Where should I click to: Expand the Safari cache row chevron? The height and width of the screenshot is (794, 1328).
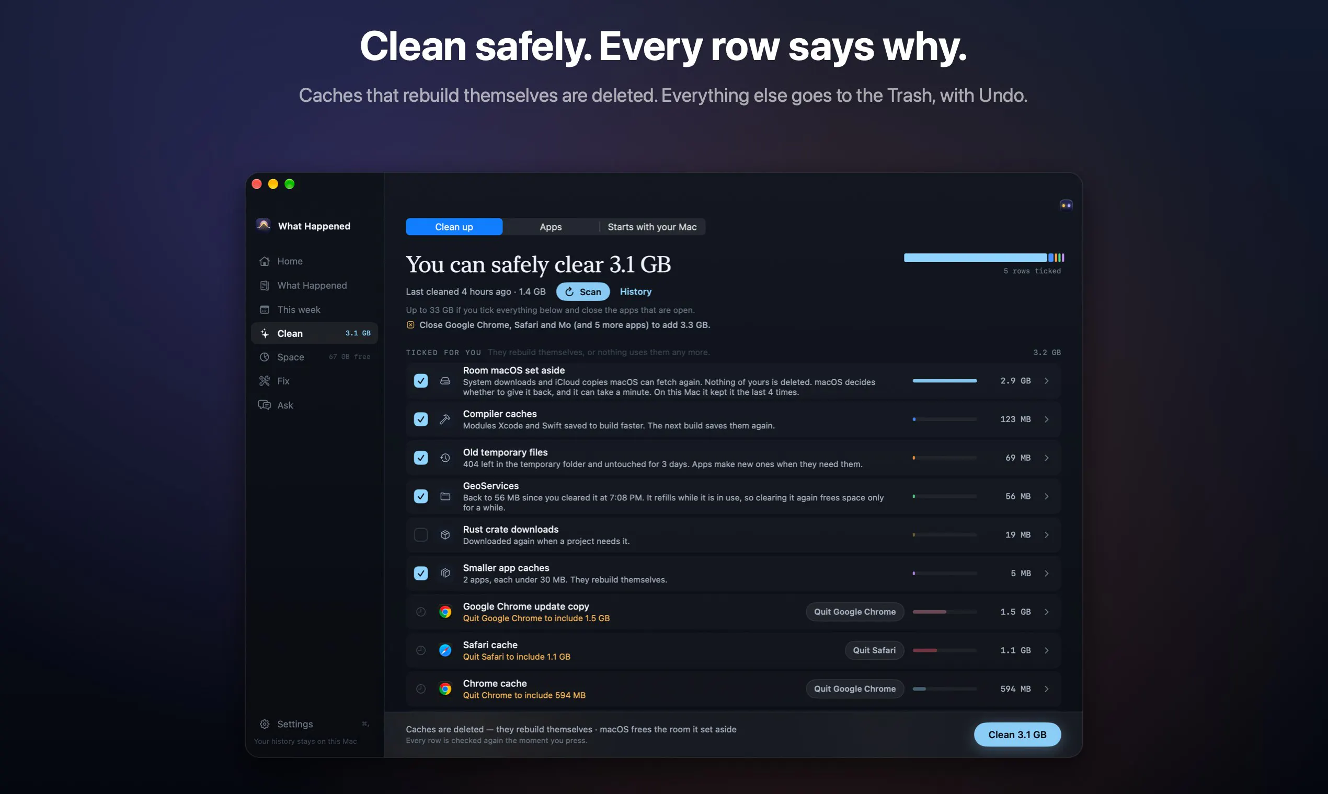click(x=1046, y=650)
